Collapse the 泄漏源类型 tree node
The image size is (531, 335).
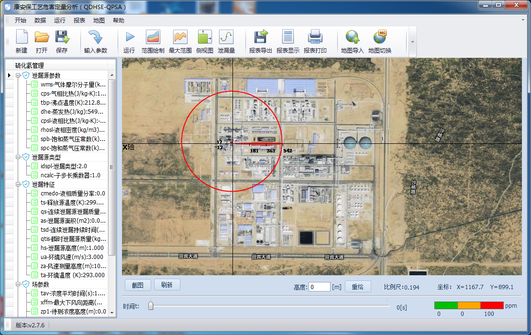point(18,157)
